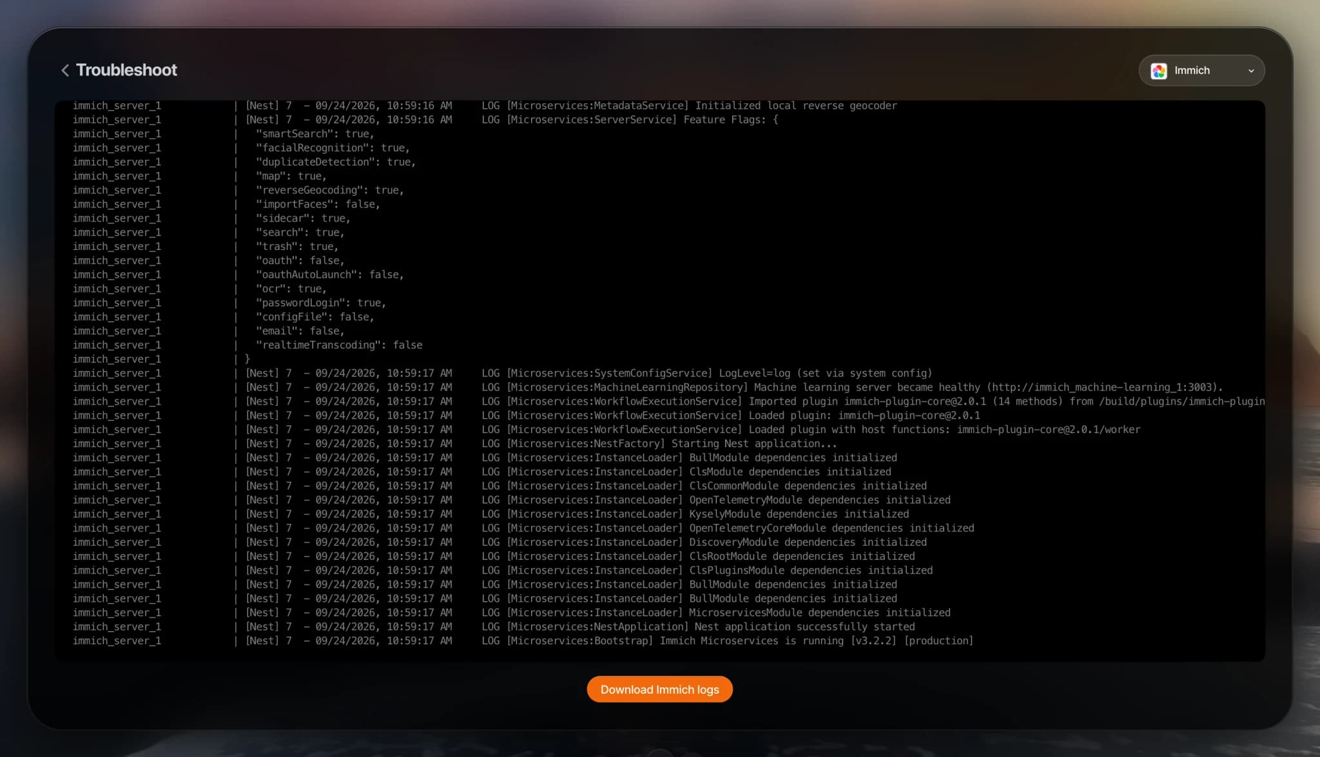1320x757 pixels.
Task: Click the Troubleshoot page title
Action: pyautogui.click(x=126, y=70)
